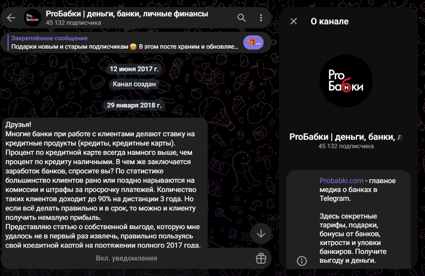This screenshot has width=425, height=276.
Task: Click the Канал создан service message
Action: (x=134, y=84)
